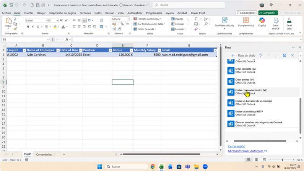Click the Cut scissors icon
Image resolution: width=304 pixels, height=171 pixels.
[x=15, y=19]
